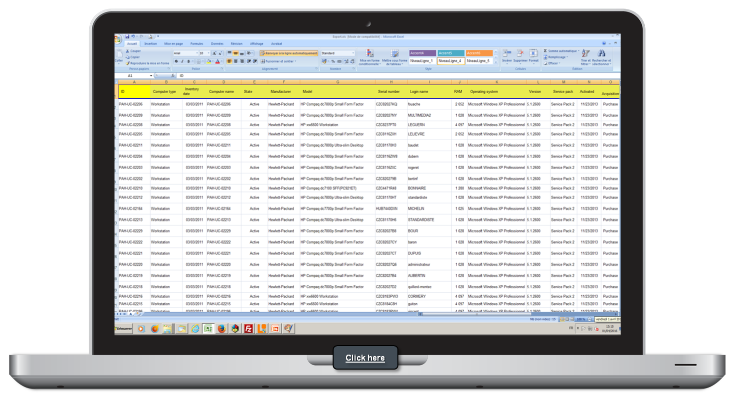Switch to Insertion tab
Screen dimensions: 736x403
coord(151,43)
